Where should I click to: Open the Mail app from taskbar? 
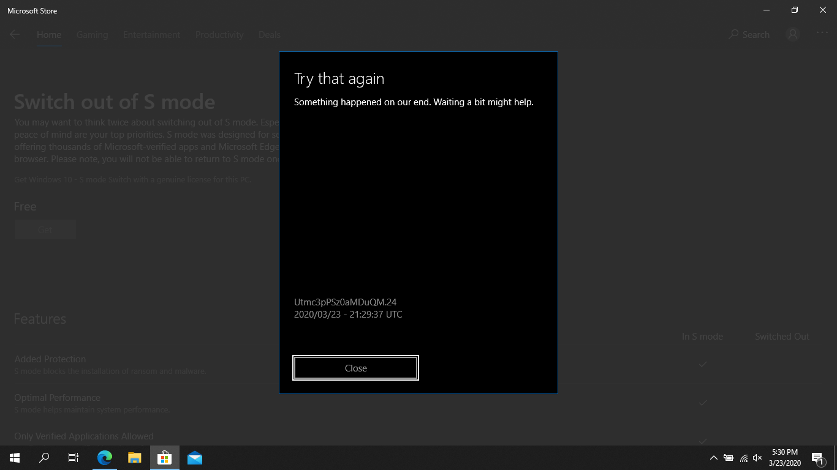195,458
